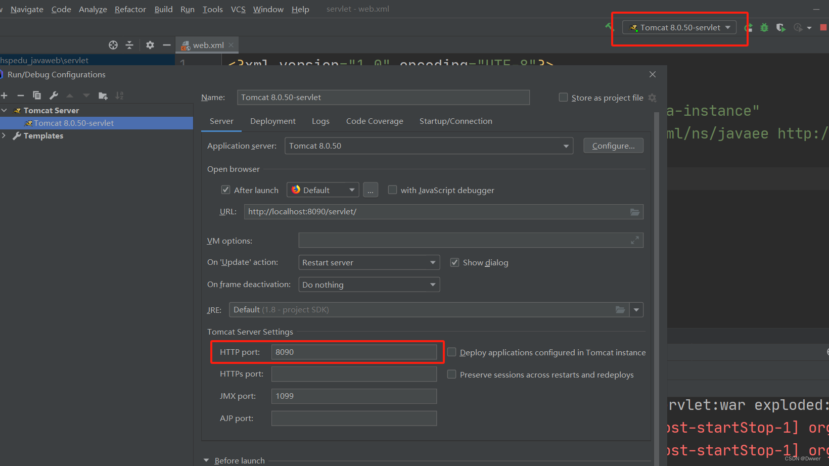Click the Name input field

(383, 98)
